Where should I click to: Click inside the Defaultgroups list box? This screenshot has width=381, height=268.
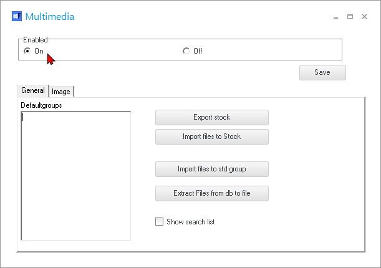coord(75,175)
